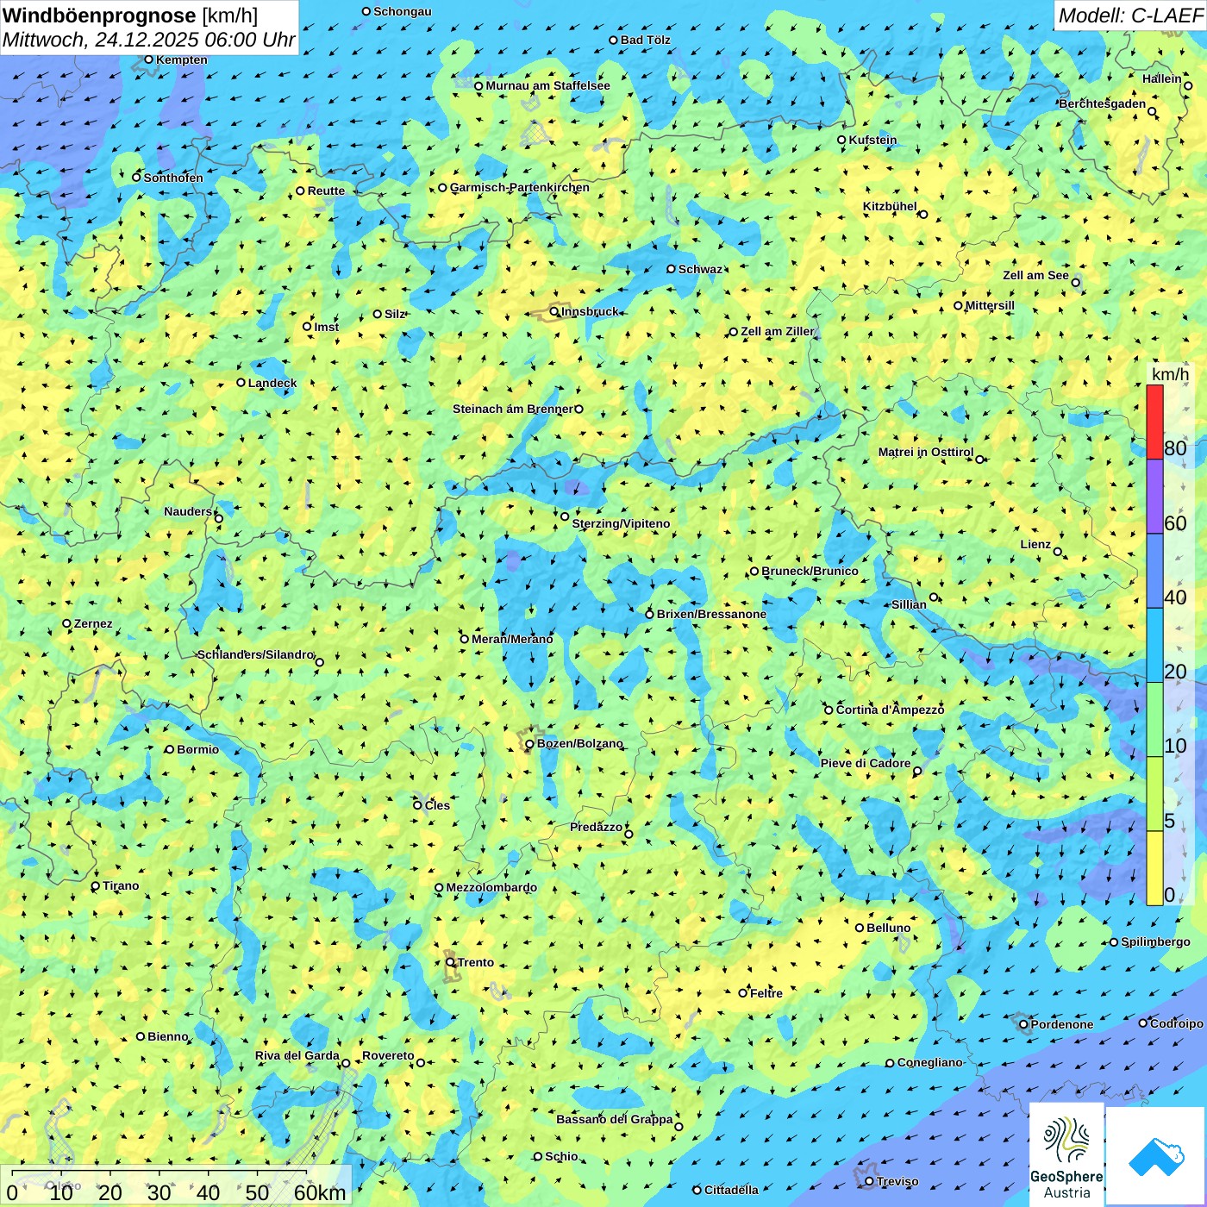The image size is (1207, 1207).
Task: Click the Murnau am Staffelsee label
Action: (547, 85)
